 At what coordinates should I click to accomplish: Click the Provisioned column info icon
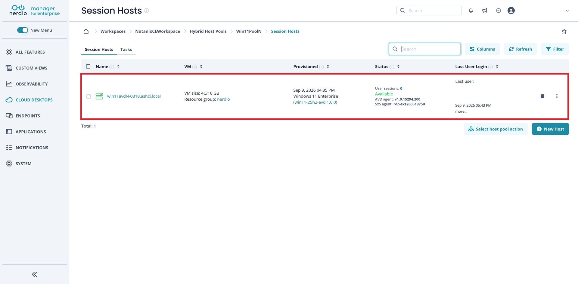pos(321,67)
